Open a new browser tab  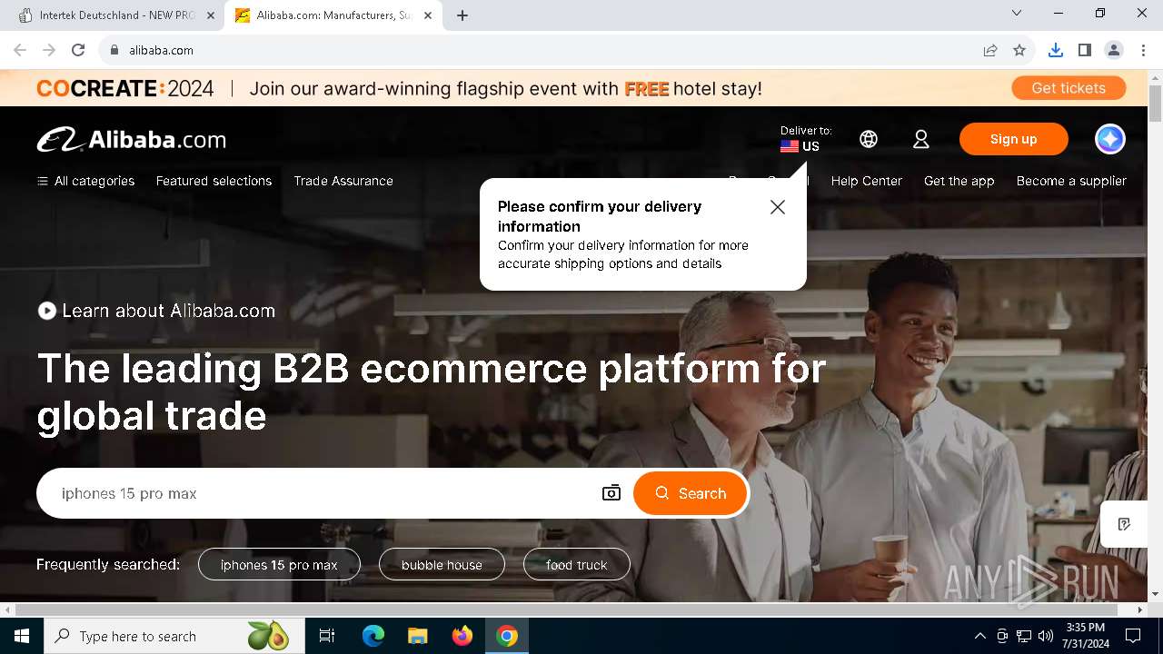click(x=462, y=15)
